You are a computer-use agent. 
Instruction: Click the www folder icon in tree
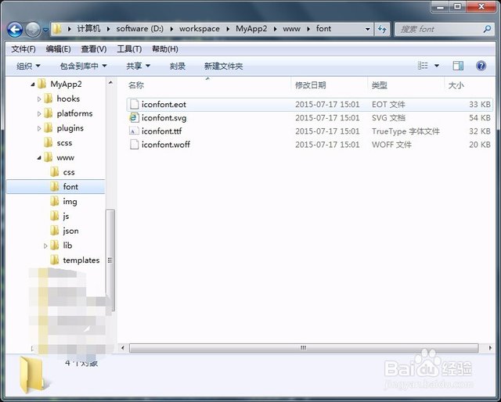(x=49, y=157)
